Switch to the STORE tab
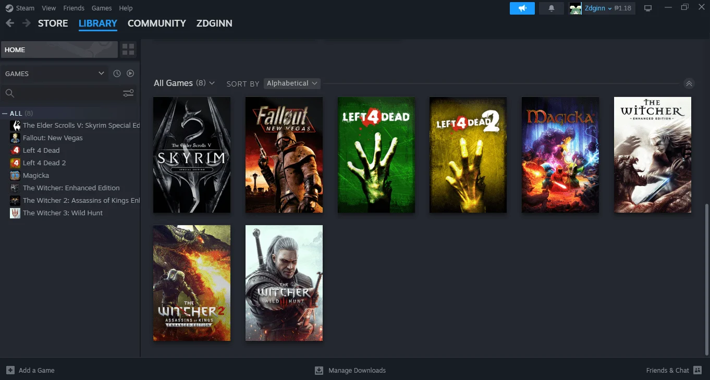 tap(53, 23)
